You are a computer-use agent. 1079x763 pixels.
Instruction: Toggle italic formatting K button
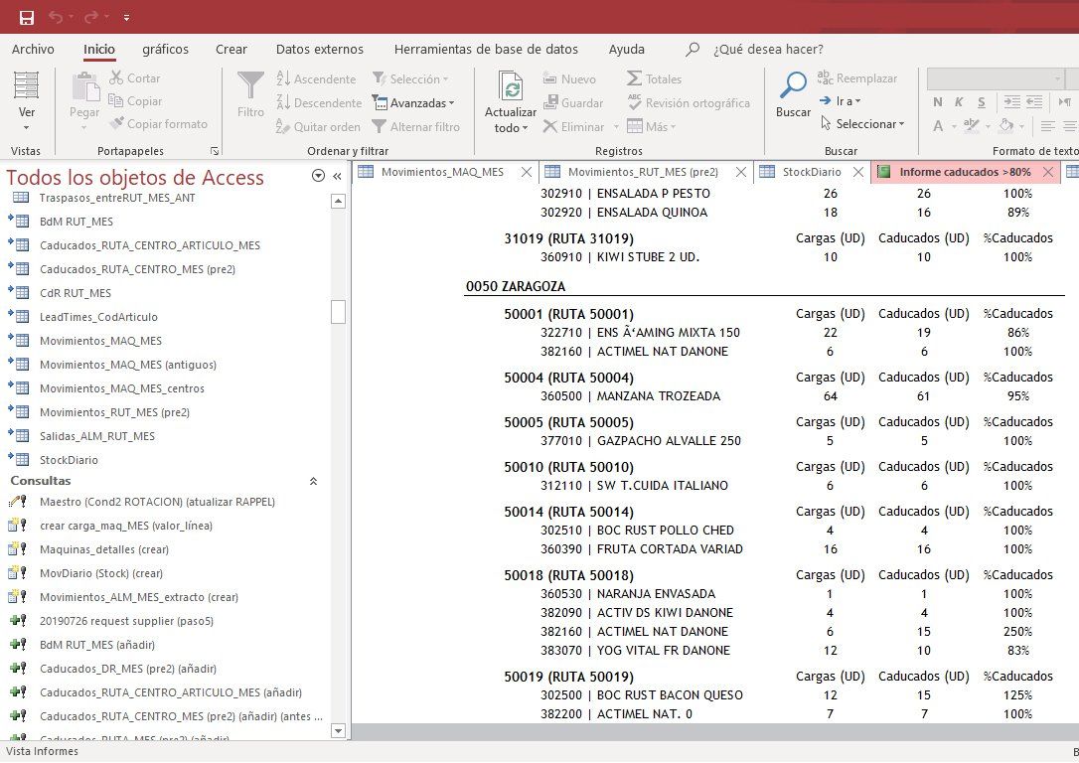coord(959,102)
